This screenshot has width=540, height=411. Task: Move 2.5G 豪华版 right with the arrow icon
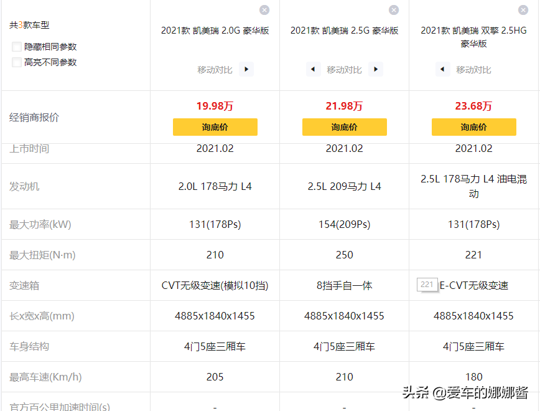(x=376, y=69)
